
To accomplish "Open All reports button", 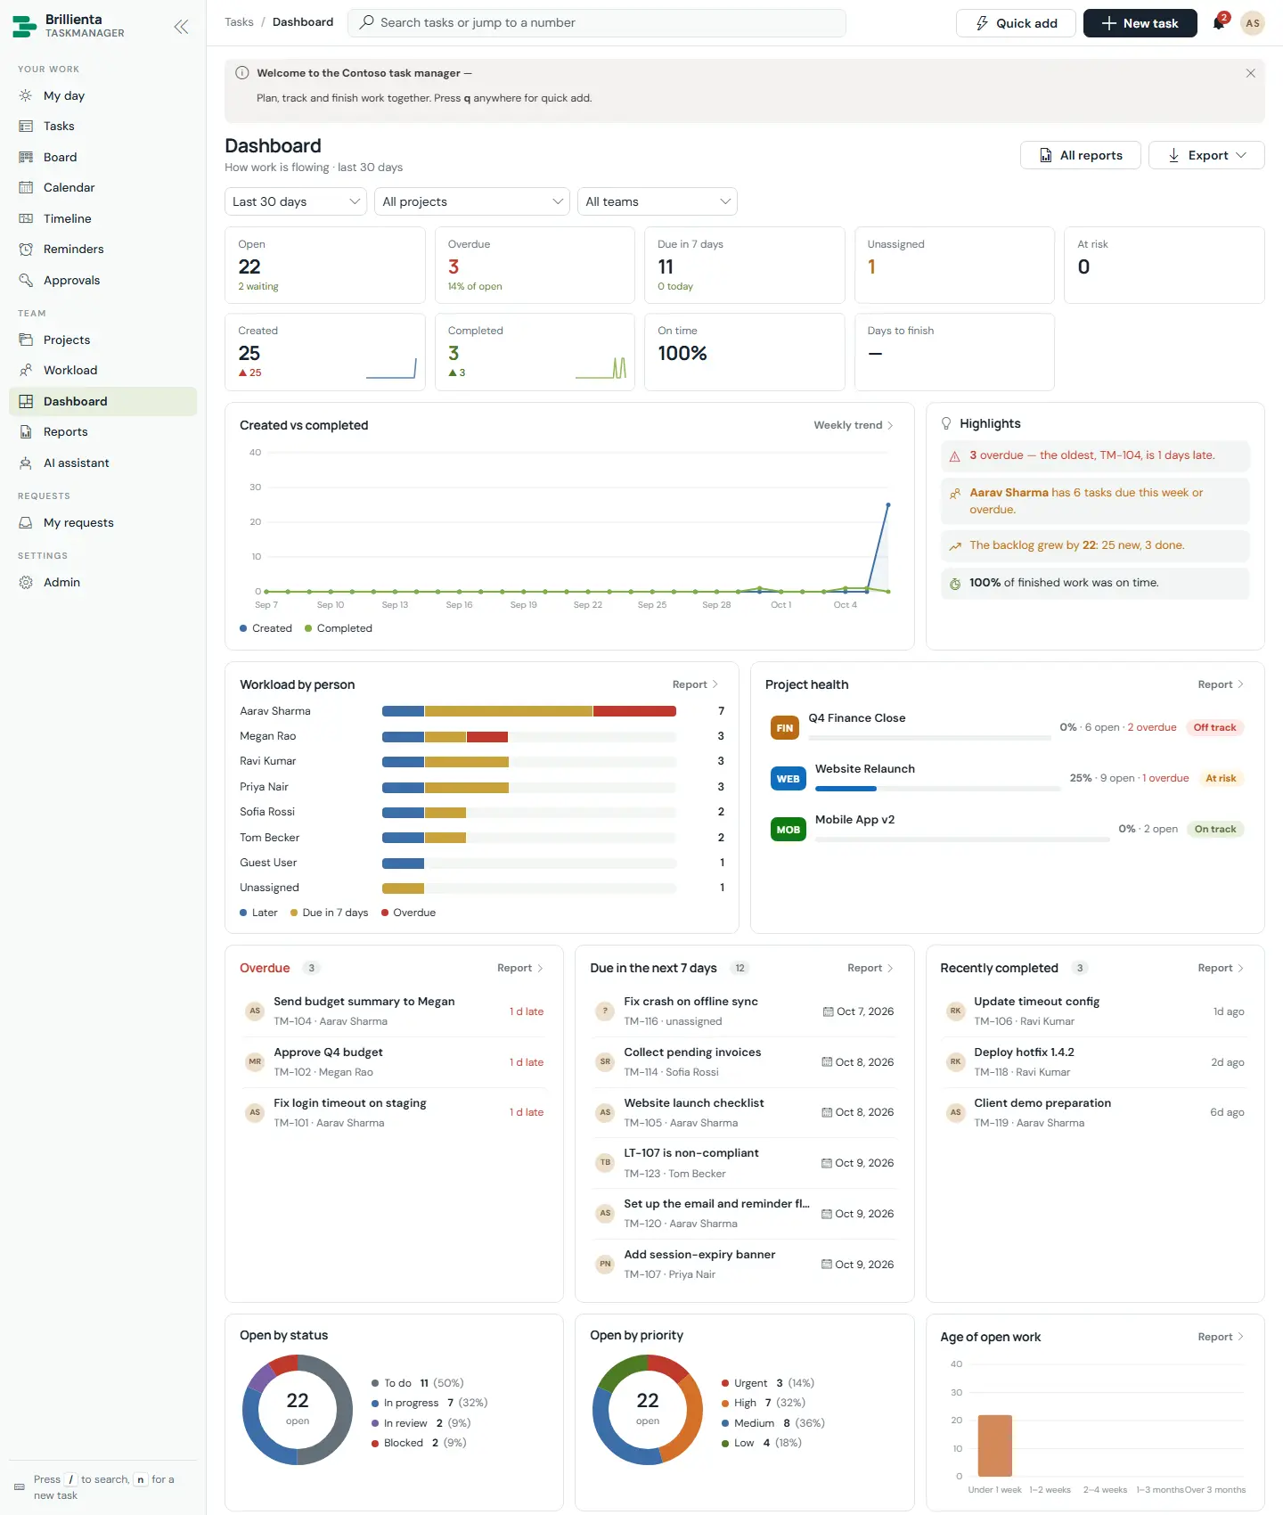I will click(x=1080, y=155).
